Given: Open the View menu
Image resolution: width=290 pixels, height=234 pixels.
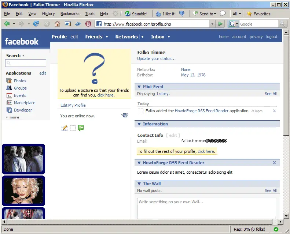Looking at the screenshot, I should coord(32,14).
